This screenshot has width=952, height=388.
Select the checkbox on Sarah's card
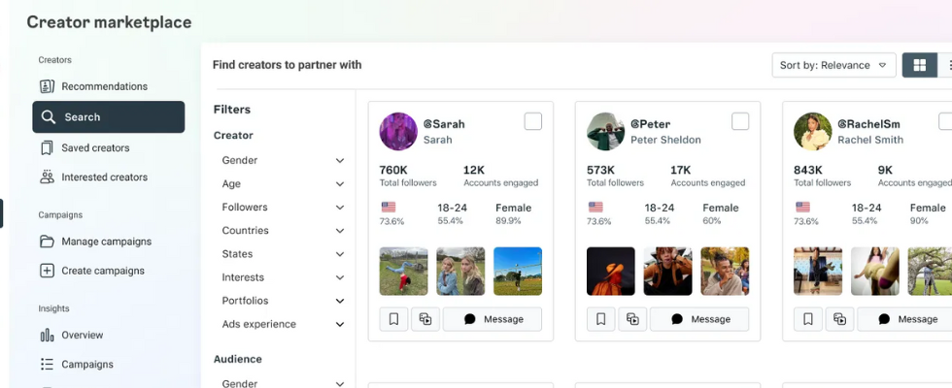click(533, 121)
